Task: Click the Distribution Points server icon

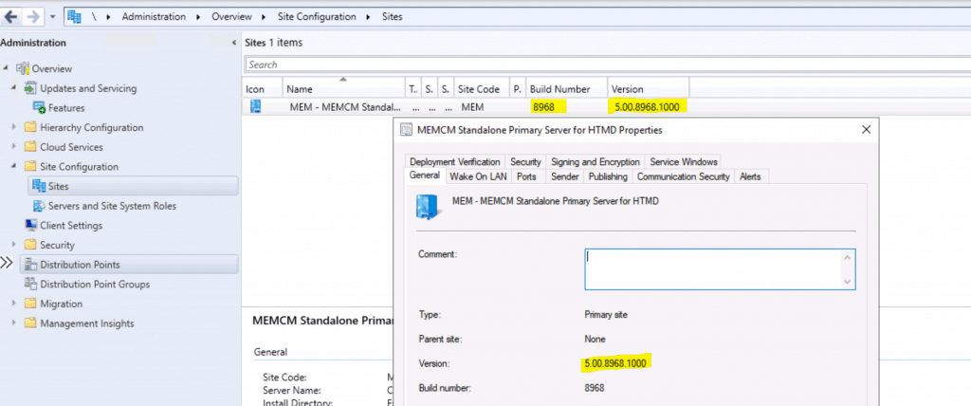Action: [x=30, y=265]
